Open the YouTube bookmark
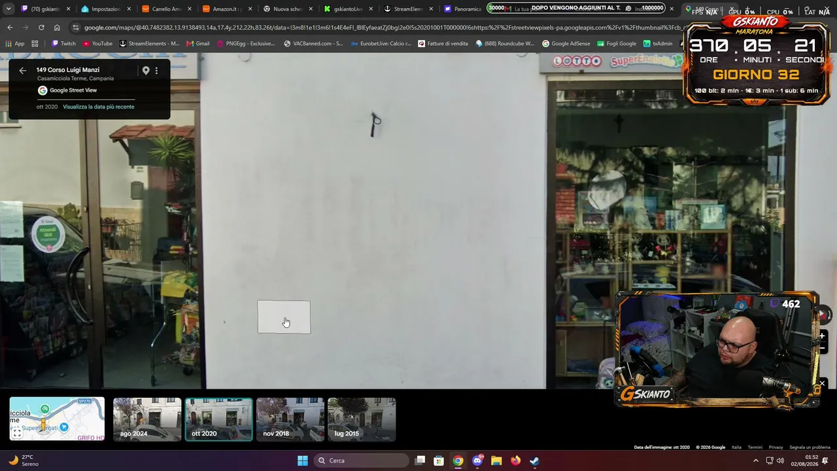 click(97, 44)
